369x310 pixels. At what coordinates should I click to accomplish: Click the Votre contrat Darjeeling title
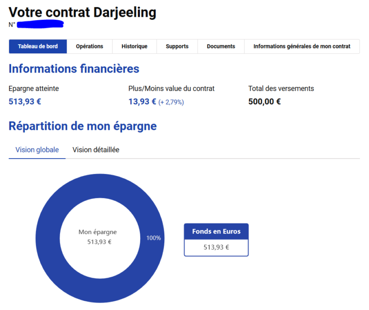(82, 12)
